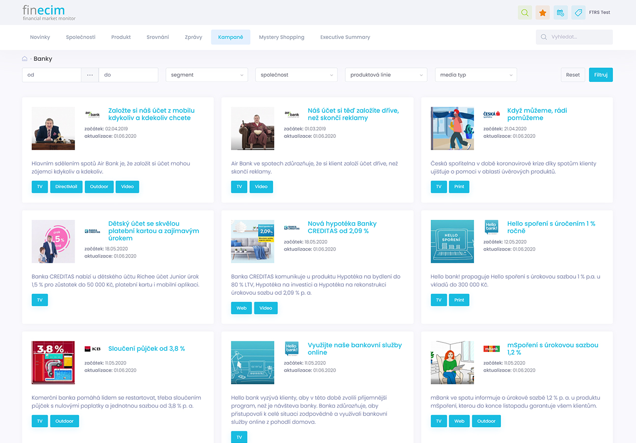Click the Banky breadcrumb text
Screen dimensions: 636x443
click(x=43, y=59)
